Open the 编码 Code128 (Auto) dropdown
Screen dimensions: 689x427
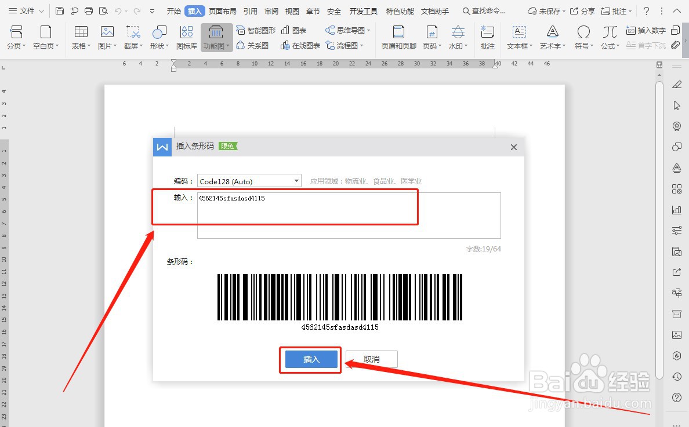(x=249, y=181)
